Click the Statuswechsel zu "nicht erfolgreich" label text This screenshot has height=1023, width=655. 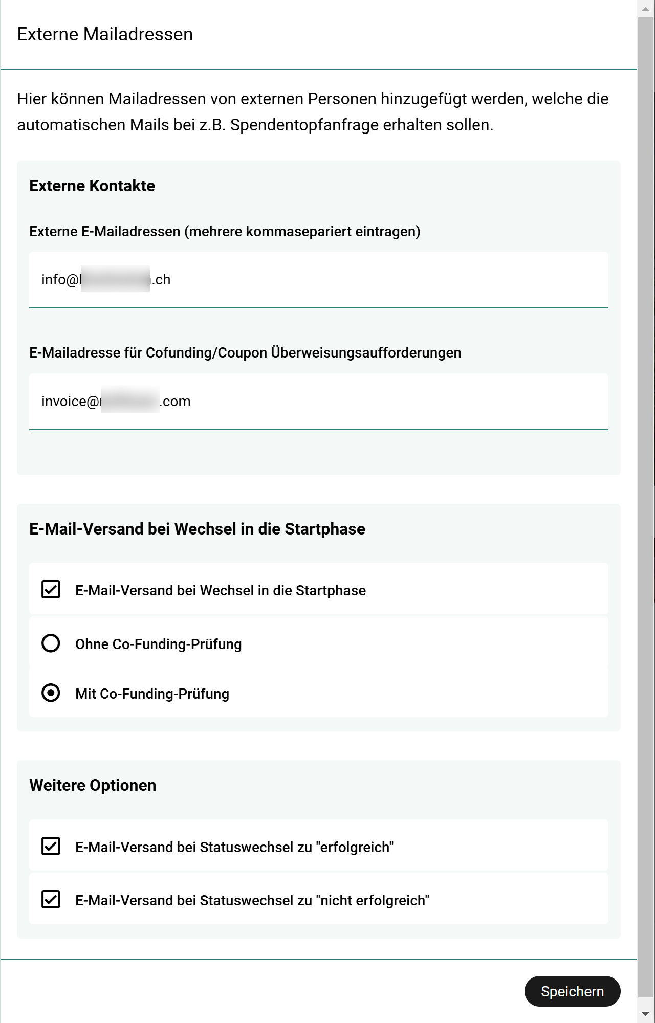click(252, 900)
